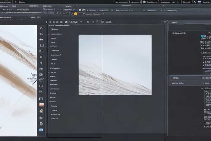
Task: Click the snowy landscape preview image
Action: 115,65
